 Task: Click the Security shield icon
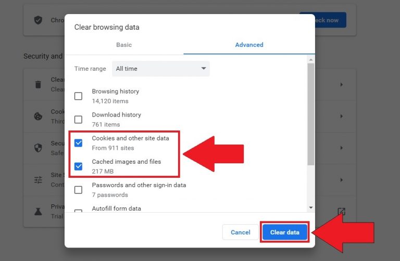[38, 148]
